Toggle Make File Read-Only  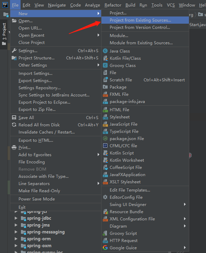(x=56, y=191)
